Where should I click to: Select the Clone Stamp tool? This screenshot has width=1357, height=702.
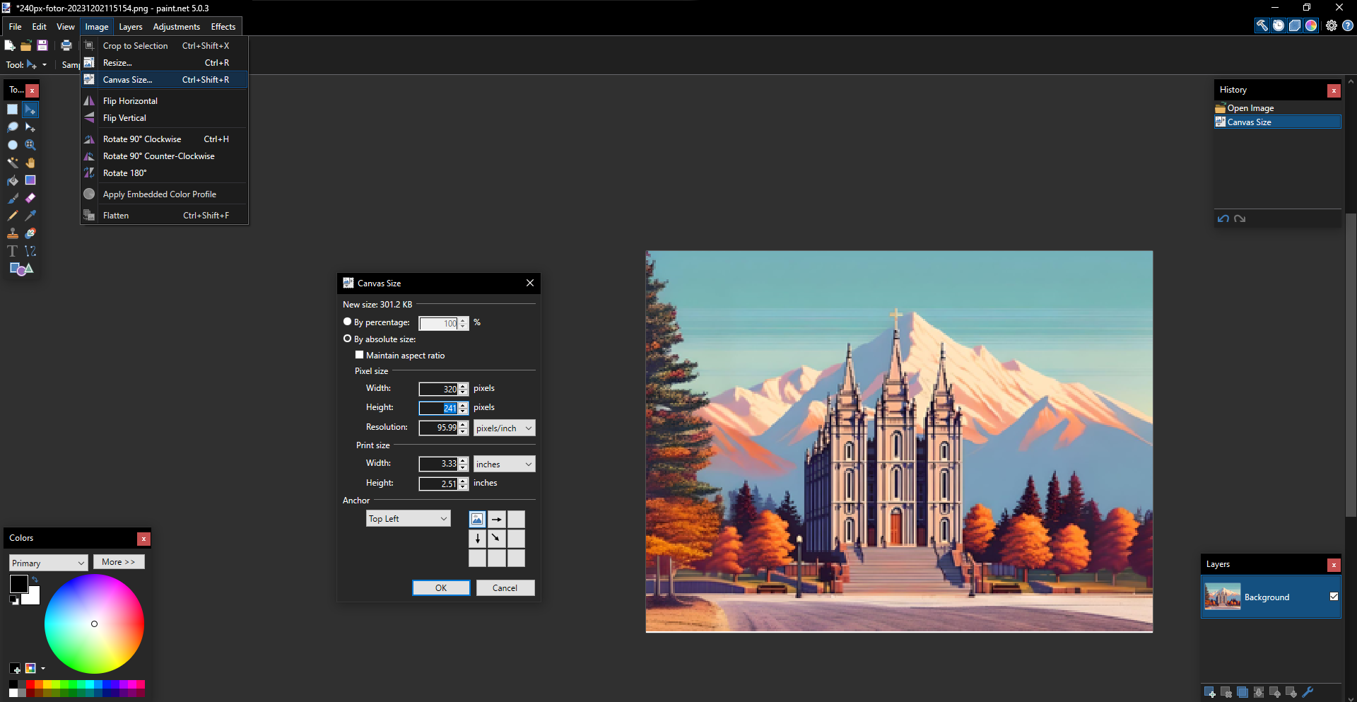(13, 233)
